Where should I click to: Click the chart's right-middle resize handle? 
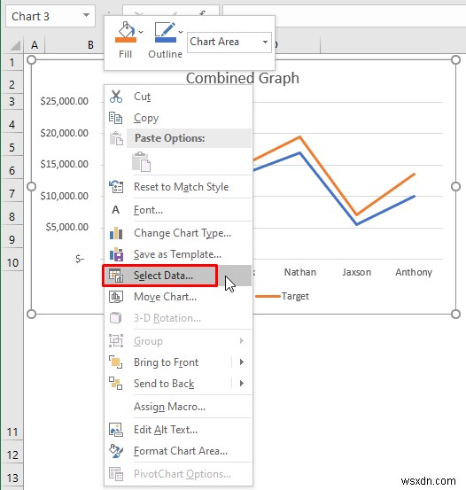point(455,187)
